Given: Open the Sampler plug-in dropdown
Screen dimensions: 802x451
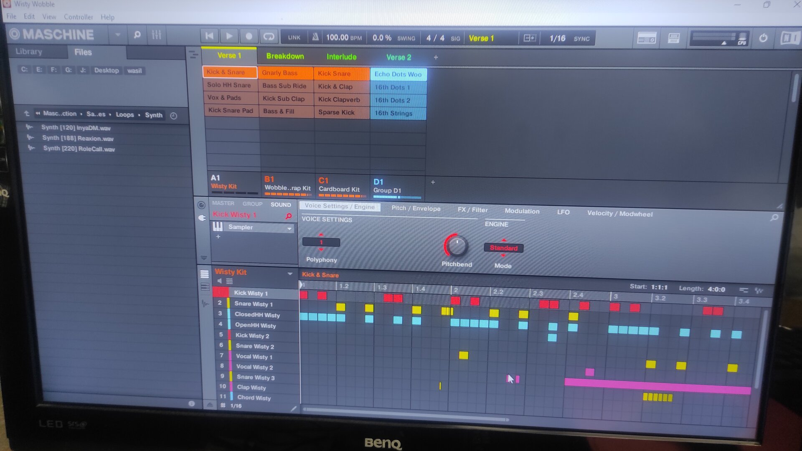Looking at the screenshot, I should [x=289, y=228].
